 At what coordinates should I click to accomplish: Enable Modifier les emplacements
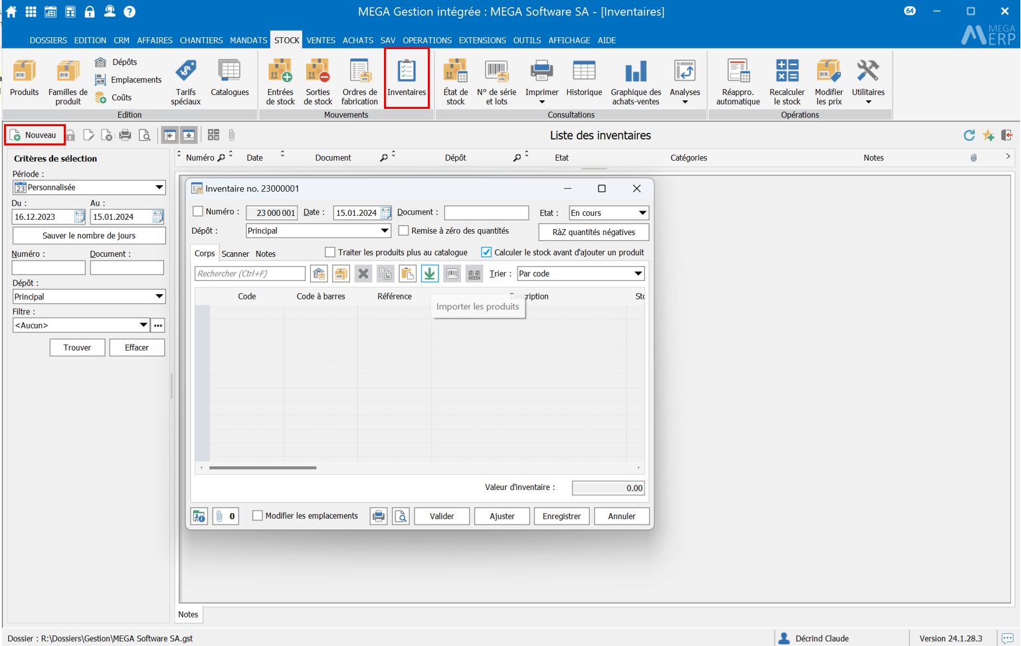click(x=258, y=516)
